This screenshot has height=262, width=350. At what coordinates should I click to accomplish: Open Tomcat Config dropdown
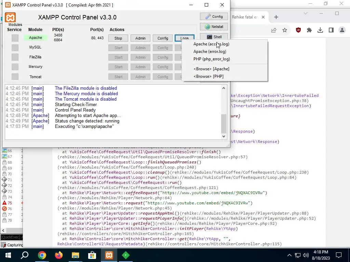click(163, 77)
